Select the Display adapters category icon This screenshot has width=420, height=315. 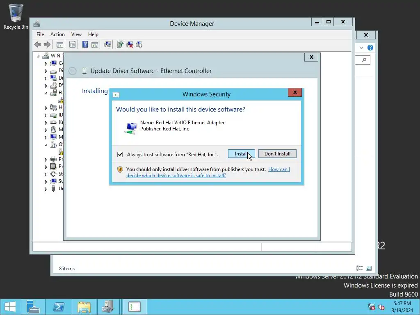(53, 78)
